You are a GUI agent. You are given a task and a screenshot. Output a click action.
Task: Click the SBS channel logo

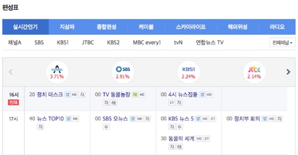click(123, 69)
